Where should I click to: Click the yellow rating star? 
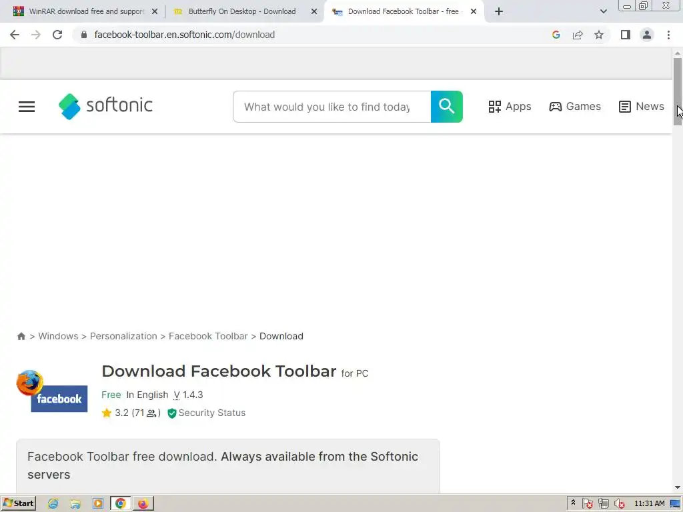click(107, 413)
